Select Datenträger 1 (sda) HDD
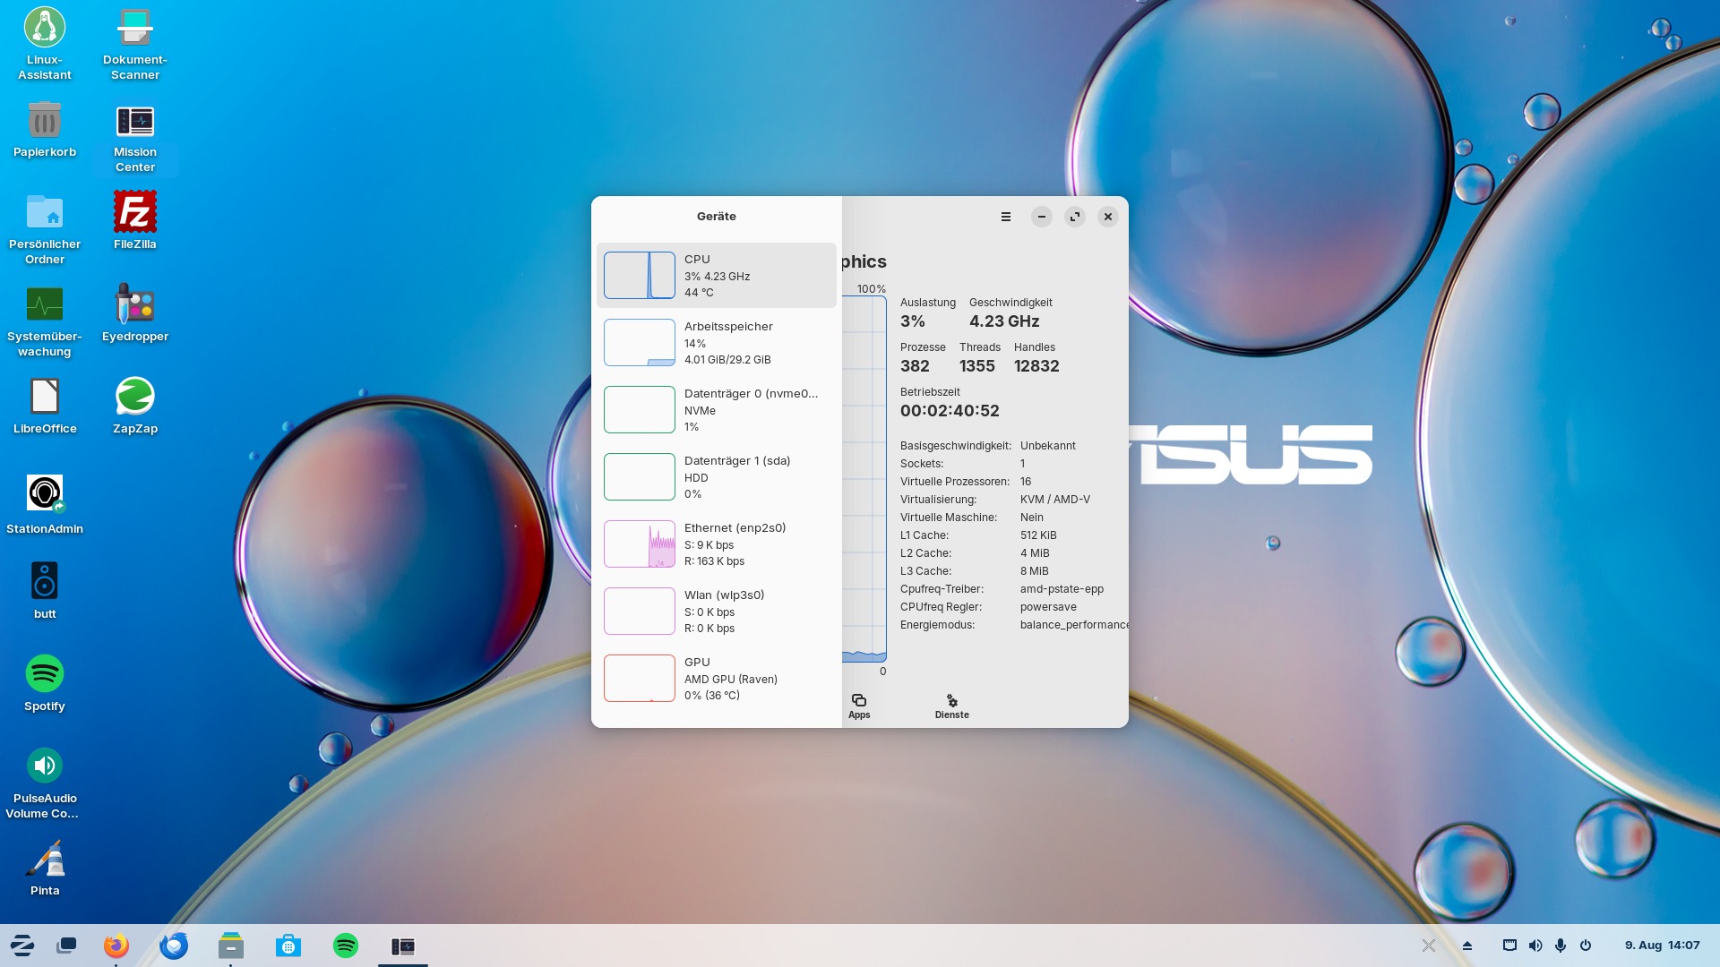 point(716,476)
